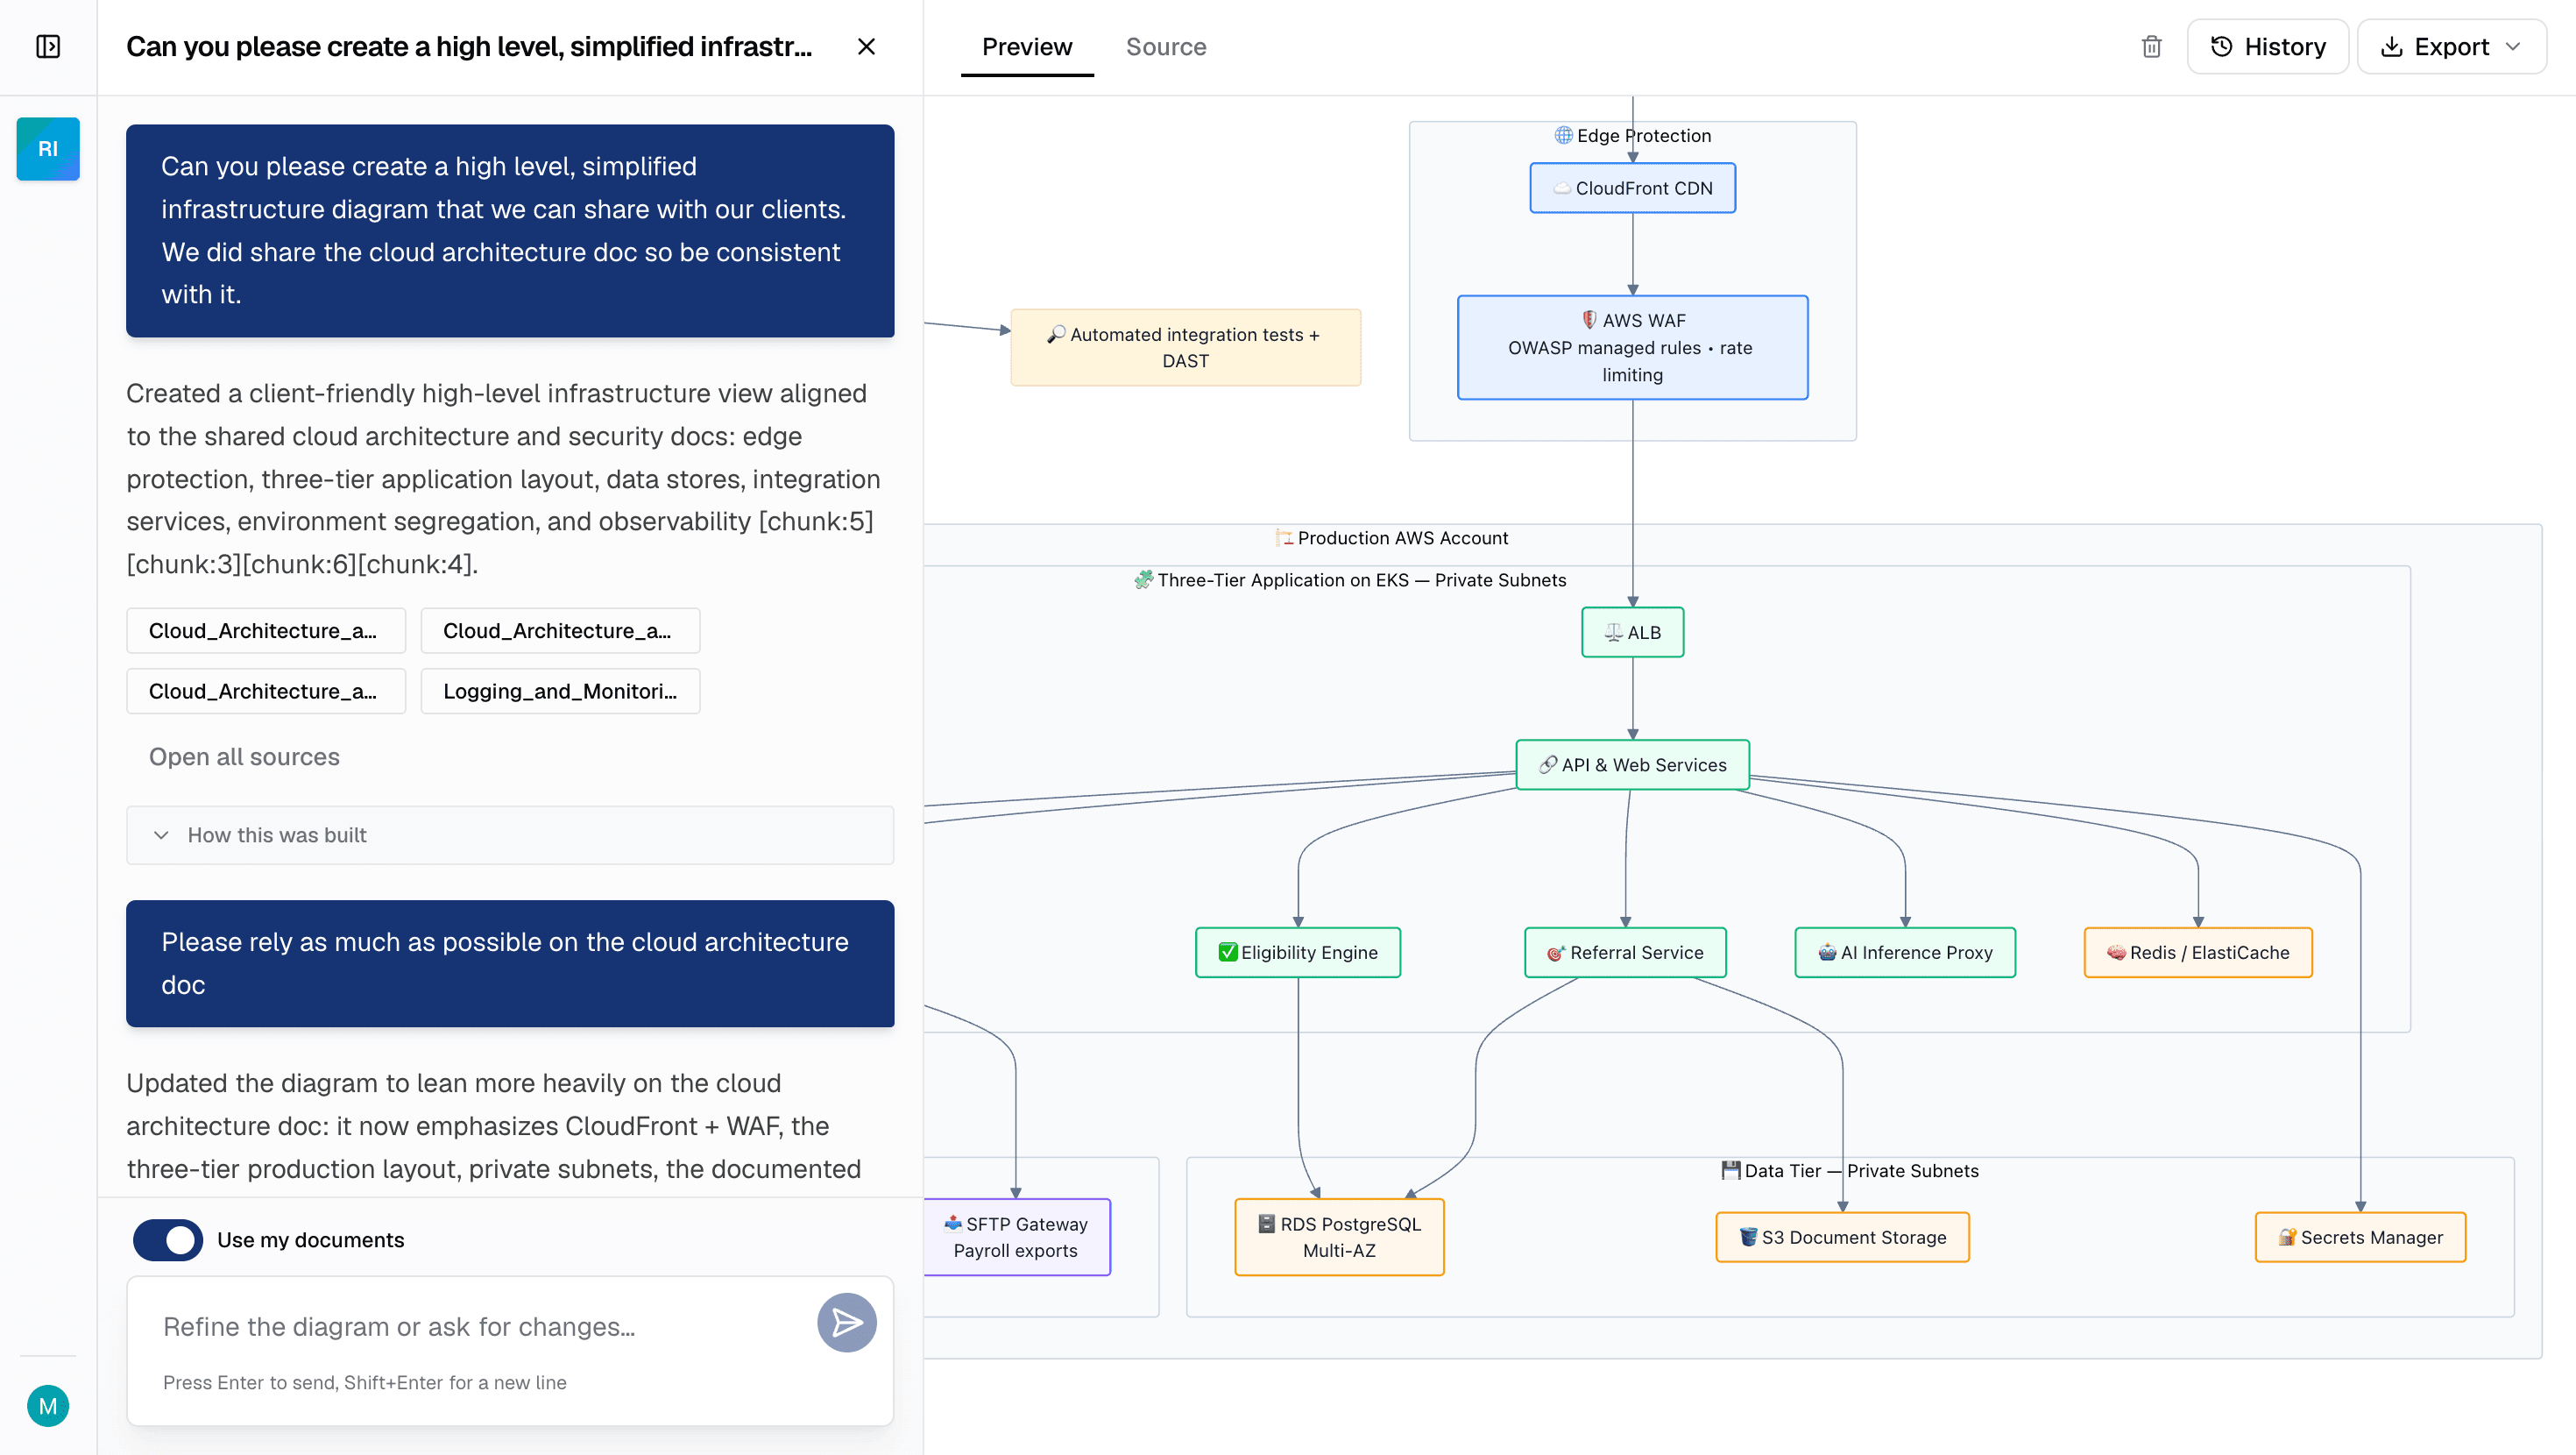Image resolution: width=2576 pixels, height=1455 pixels.
Task: Select the CloudFront CDN node
Action: click(1632, 188)
